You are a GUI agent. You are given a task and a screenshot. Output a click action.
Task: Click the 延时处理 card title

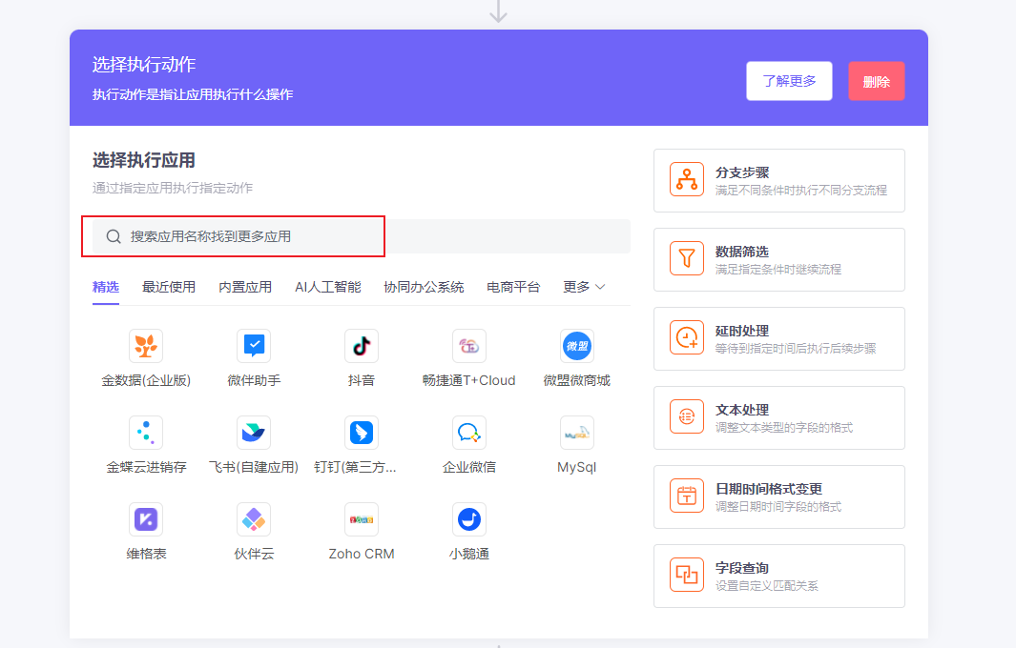[x=742, y=331]
